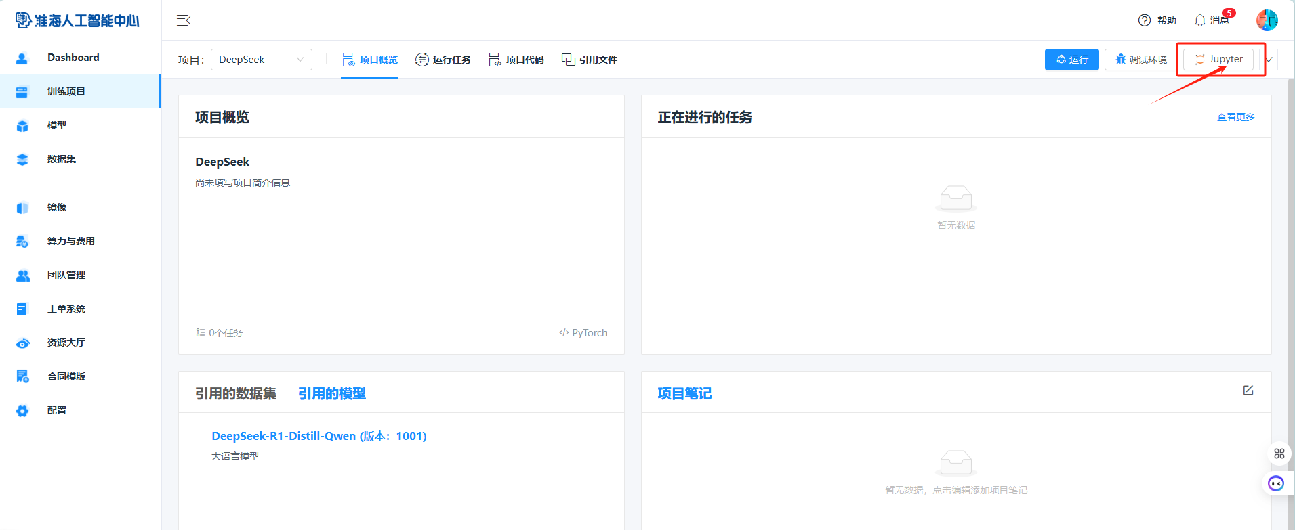The height and width of the screenshot is (530, 1295).
Task: Click the 算力与费用 icon
Action: (22, 242)
